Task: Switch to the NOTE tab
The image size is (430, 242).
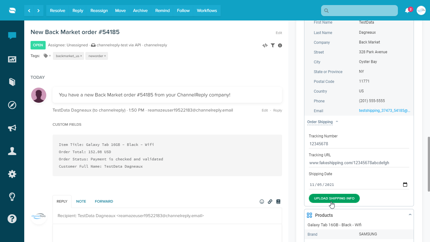Action: pyautogui.click(x=81, y=201)
